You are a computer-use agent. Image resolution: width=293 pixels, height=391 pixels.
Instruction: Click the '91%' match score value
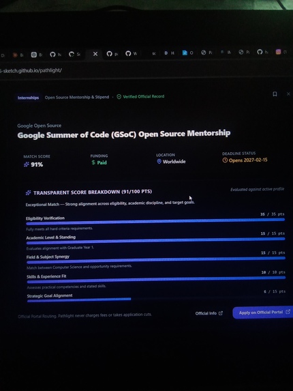37,164
